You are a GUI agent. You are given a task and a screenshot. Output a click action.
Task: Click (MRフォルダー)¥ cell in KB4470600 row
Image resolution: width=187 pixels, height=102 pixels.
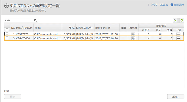[85, 38]
